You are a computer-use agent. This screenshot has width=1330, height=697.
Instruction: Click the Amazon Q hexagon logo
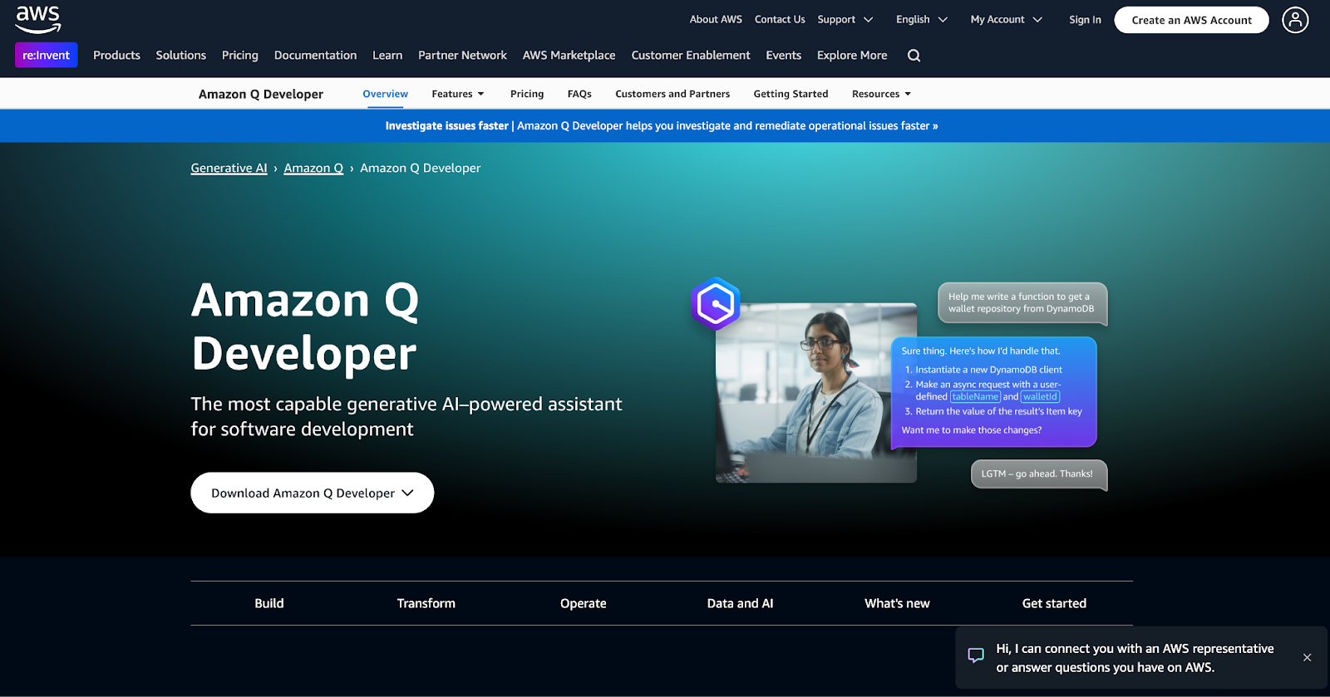pos(715,303)
